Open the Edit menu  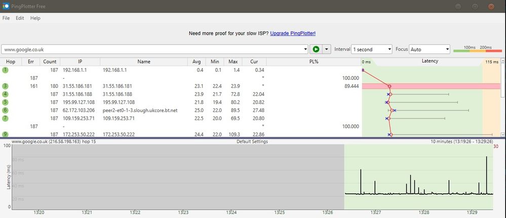(20, 18)
